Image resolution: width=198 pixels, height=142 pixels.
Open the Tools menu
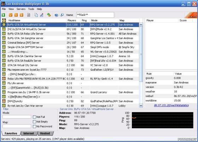(x=31, y=9)
